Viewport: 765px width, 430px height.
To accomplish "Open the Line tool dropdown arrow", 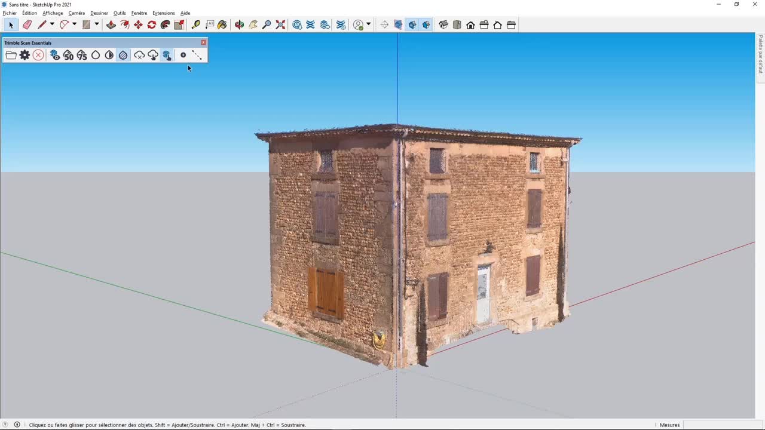I will click(51, 24).
